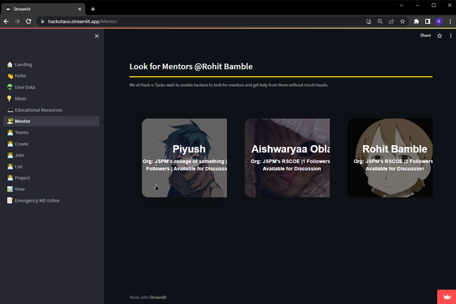Viewport: 456px width, 304px height.
Task: Click the Look for Mentors heading
Action: pyautogui.click(x=191, y=66)
